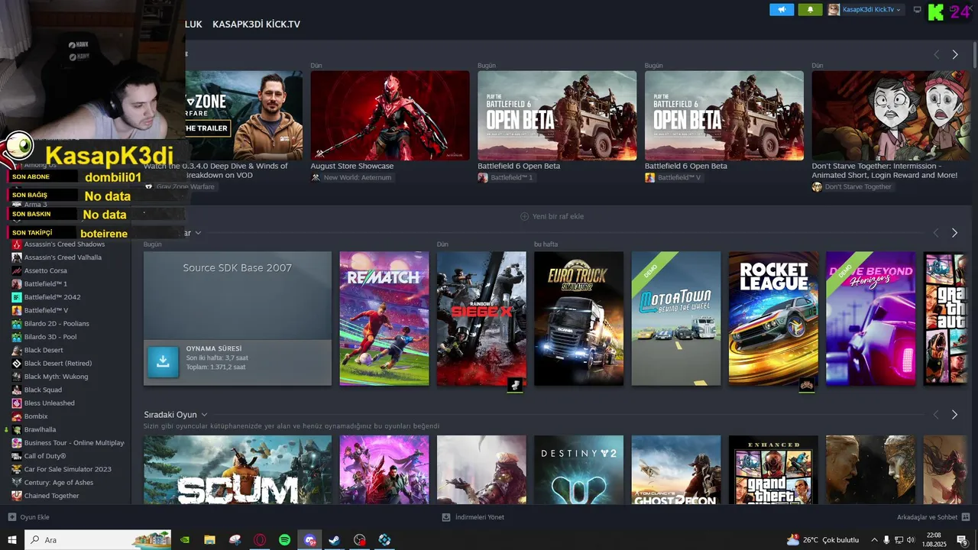Open the announcements megaphone button
Screen dimensions: 978x550
(x=782, y=9)
